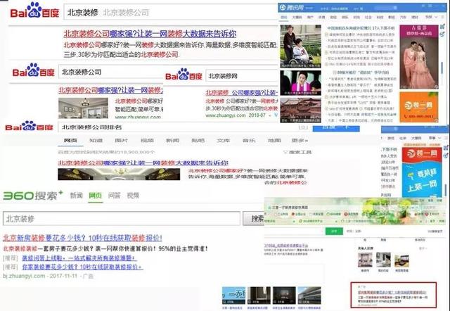This screenshot has height=311, width=450.
Task: Click the Baidu logo beside the 北京装修网 search box
Action: pyautogui.click(x=184, y=75)
